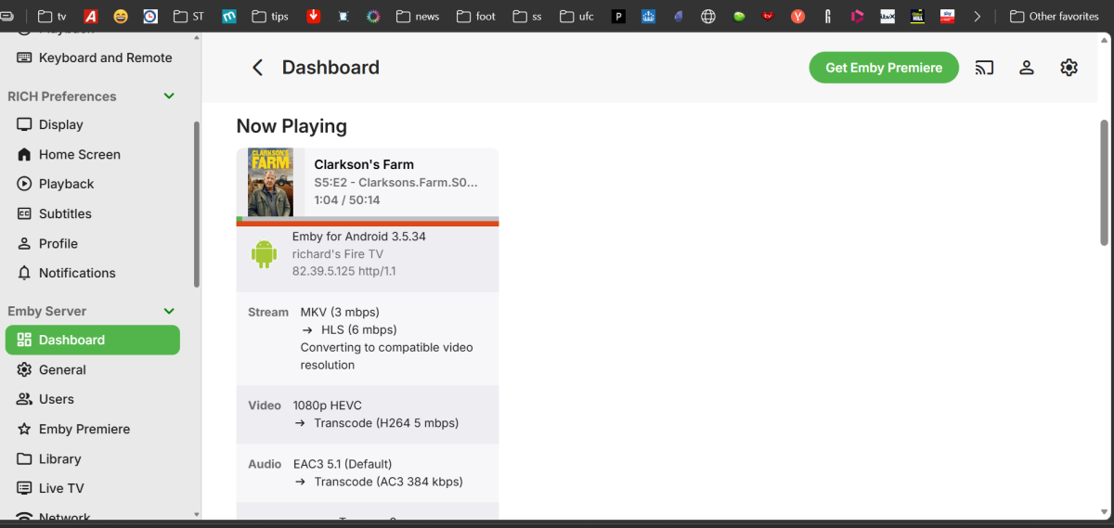
Task: Open the red down-arrow favorite bookmark
Action: [314, 16]
